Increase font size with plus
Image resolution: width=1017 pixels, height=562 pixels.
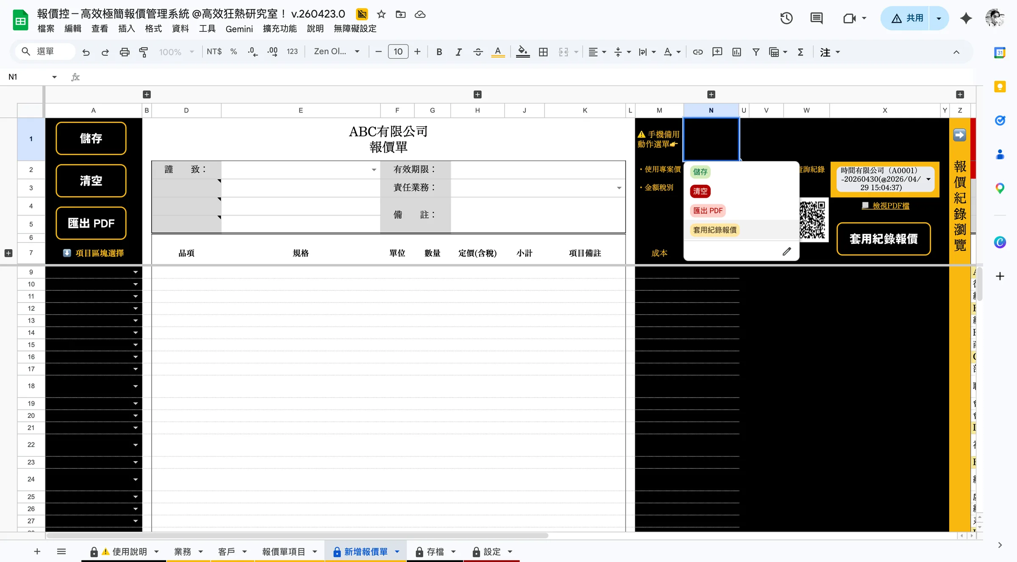[417, 52]
